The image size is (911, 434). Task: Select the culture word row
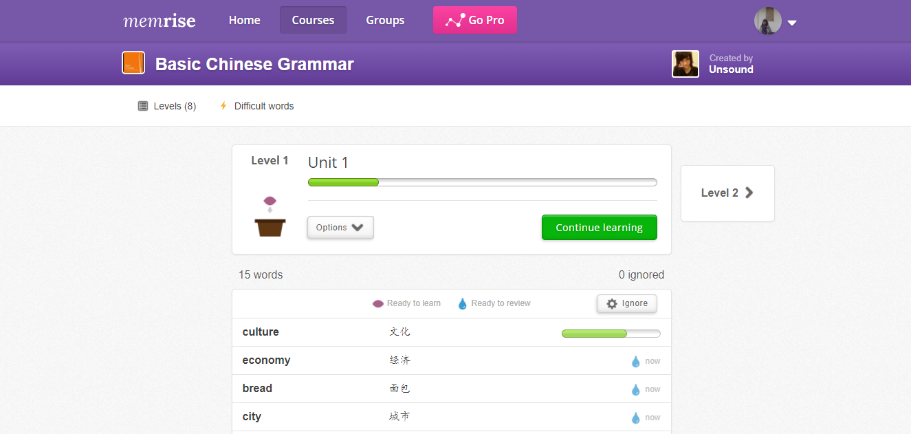coord(452,332)
